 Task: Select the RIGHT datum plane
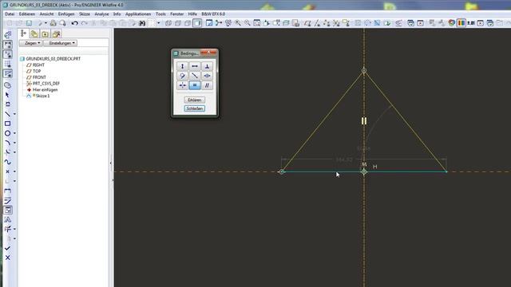(39, 65)
